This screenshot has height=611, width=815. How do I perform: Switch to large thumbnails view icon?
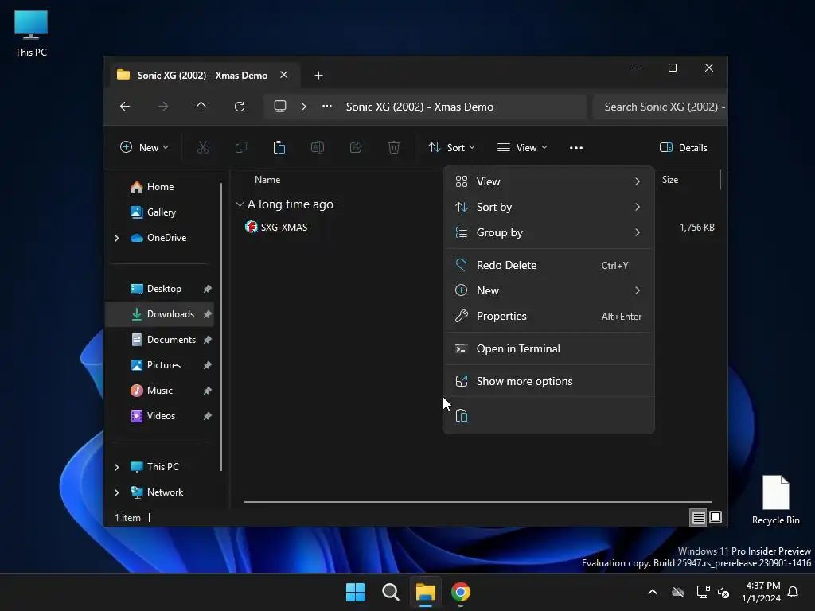716,517
